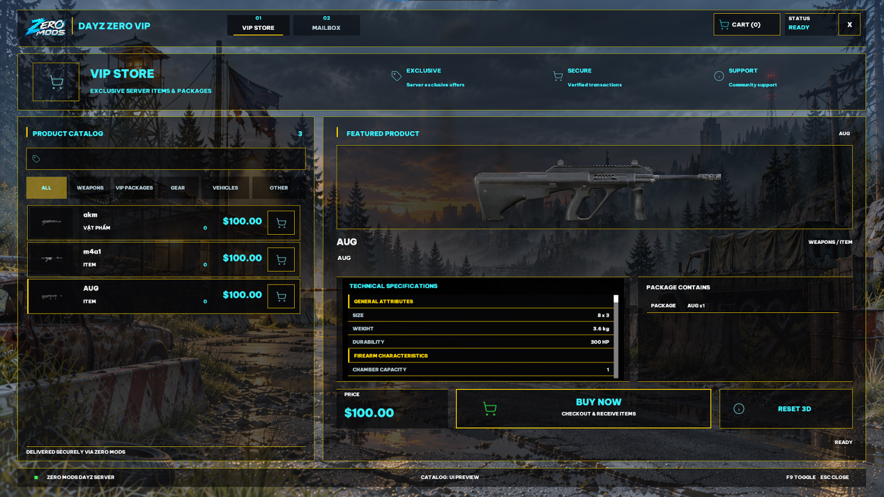884x497 pixels.
Task: Switch to Mailbox tab
Action: [x=326, y=25]
